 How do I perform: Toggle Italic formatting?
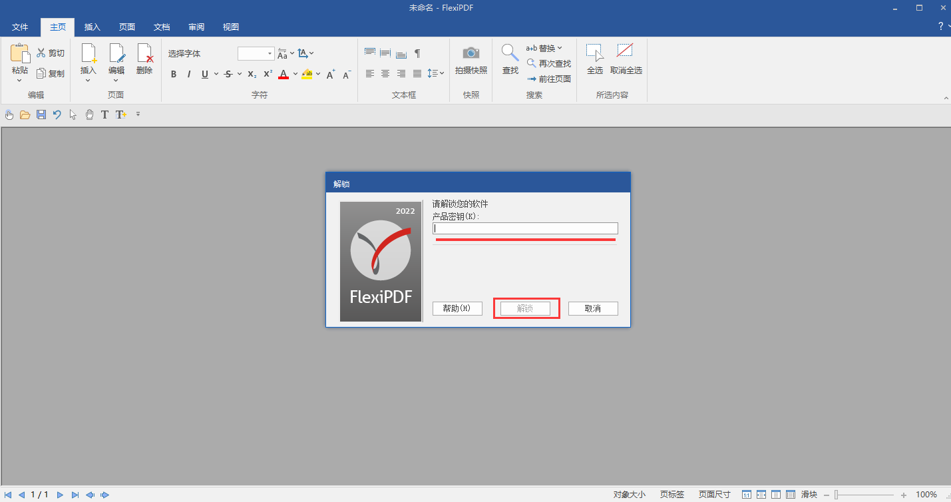point(189,74)
